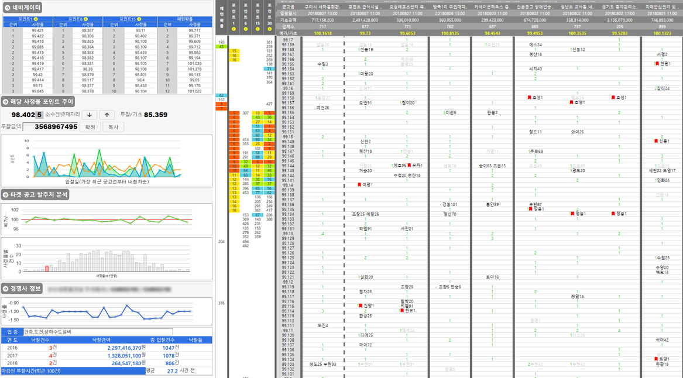The image size is (683, 378).
Task: Click 98.387 in the 포인트6 사정율 column
Action: coord(88,30)
